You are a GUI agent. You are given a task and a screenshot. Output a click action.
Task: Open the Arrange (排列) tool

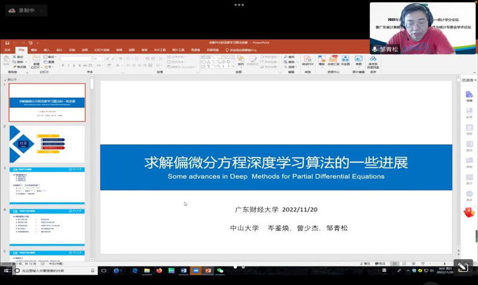tap(241, 60)
